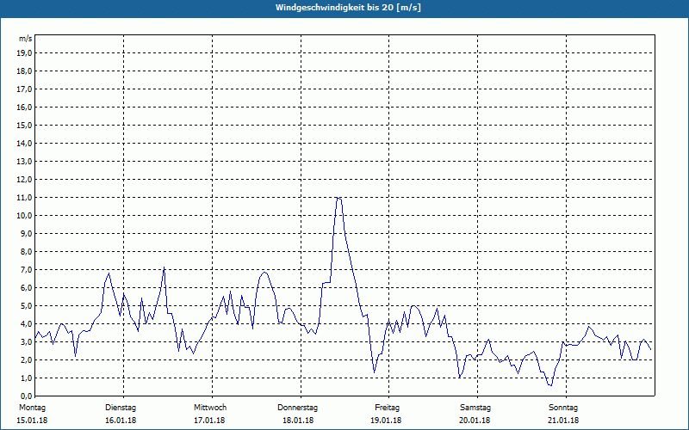Click the Freitag day label
Screen dimensions: 689x430
pos(387,408)
